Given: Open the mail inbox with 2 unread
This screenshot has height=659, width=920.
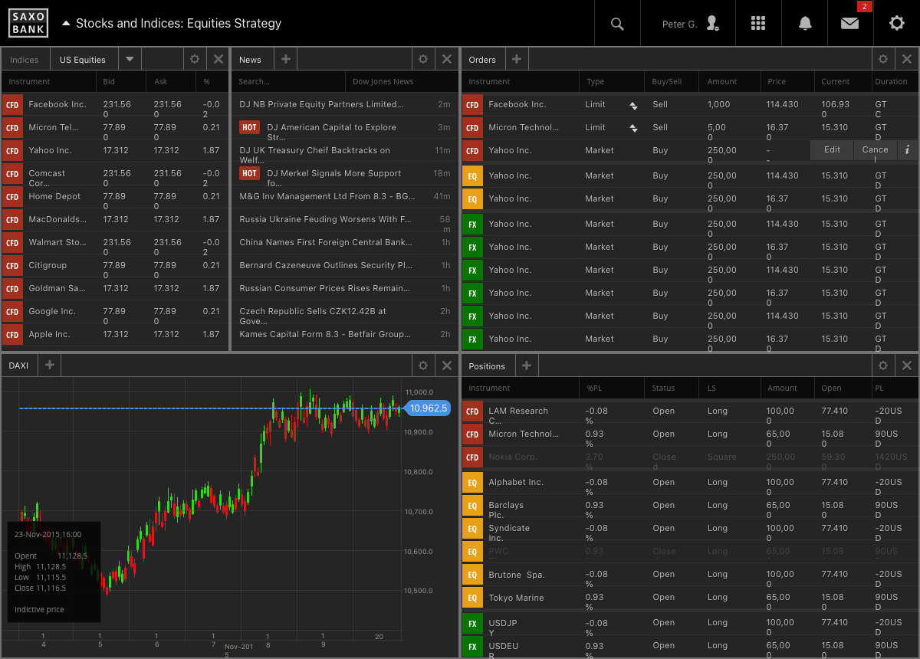Looking at the screenshot, I should pos(849,24).
